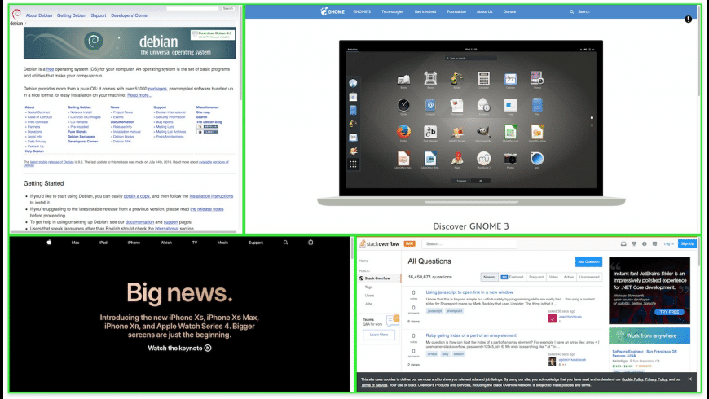
Task: Select the Featured tab on Stack Overflow
Action: [x=513, y=277]
